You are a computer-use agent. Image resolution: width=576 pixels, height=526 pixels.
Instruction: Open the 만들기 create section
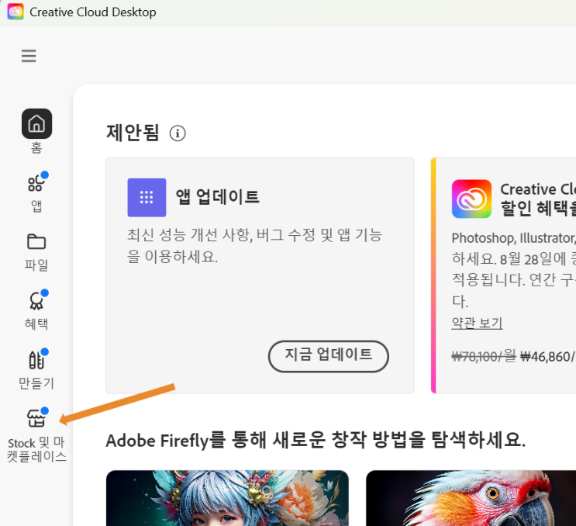point(36,359)
